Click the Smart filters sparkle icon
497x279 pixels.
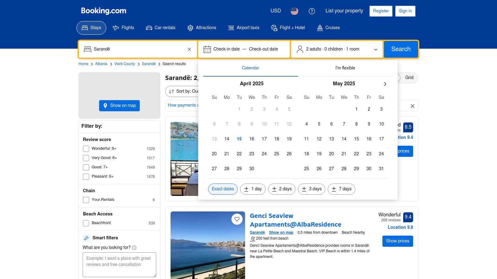point(86,238)
